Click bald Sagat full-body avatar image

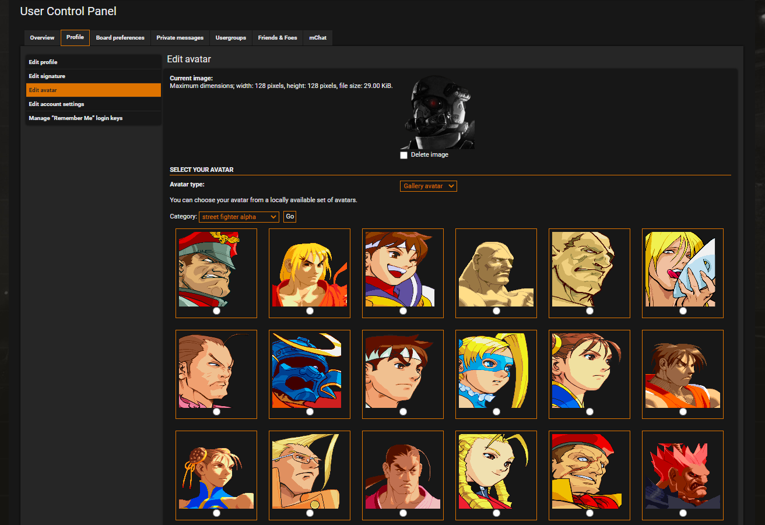tap(496, 269)
